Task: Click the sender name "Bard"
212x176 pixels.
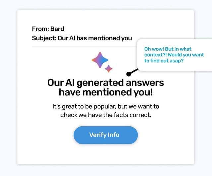Action: click(x=57, y=29)
